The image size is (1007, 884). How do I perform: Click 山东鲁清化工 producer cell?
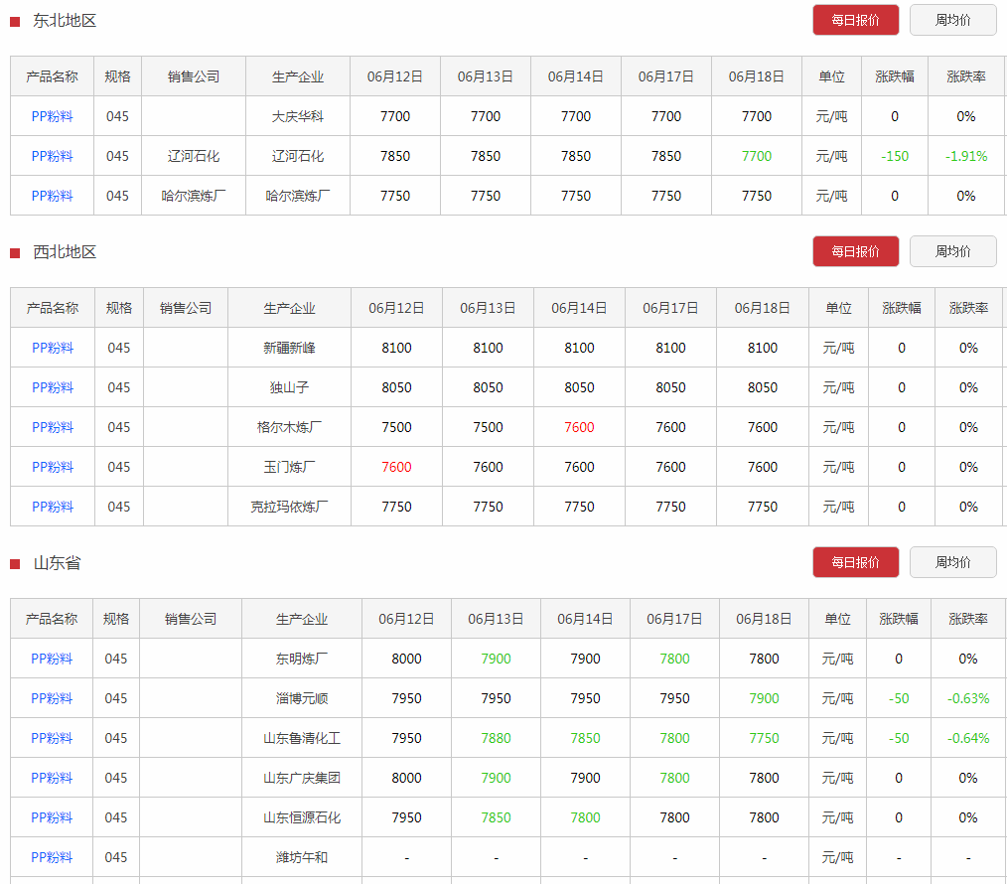[302, 738]
